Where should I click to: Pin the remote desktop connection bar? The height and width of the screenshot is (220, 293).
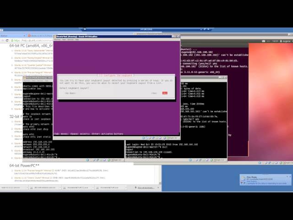point(85,29)
